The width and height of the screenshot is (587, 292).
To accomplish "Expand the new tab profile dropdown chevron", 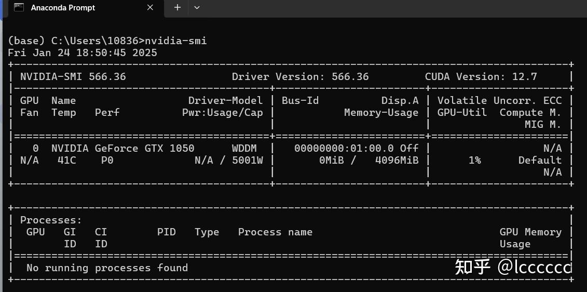I will pyautogui.click(x=197, y=7).
